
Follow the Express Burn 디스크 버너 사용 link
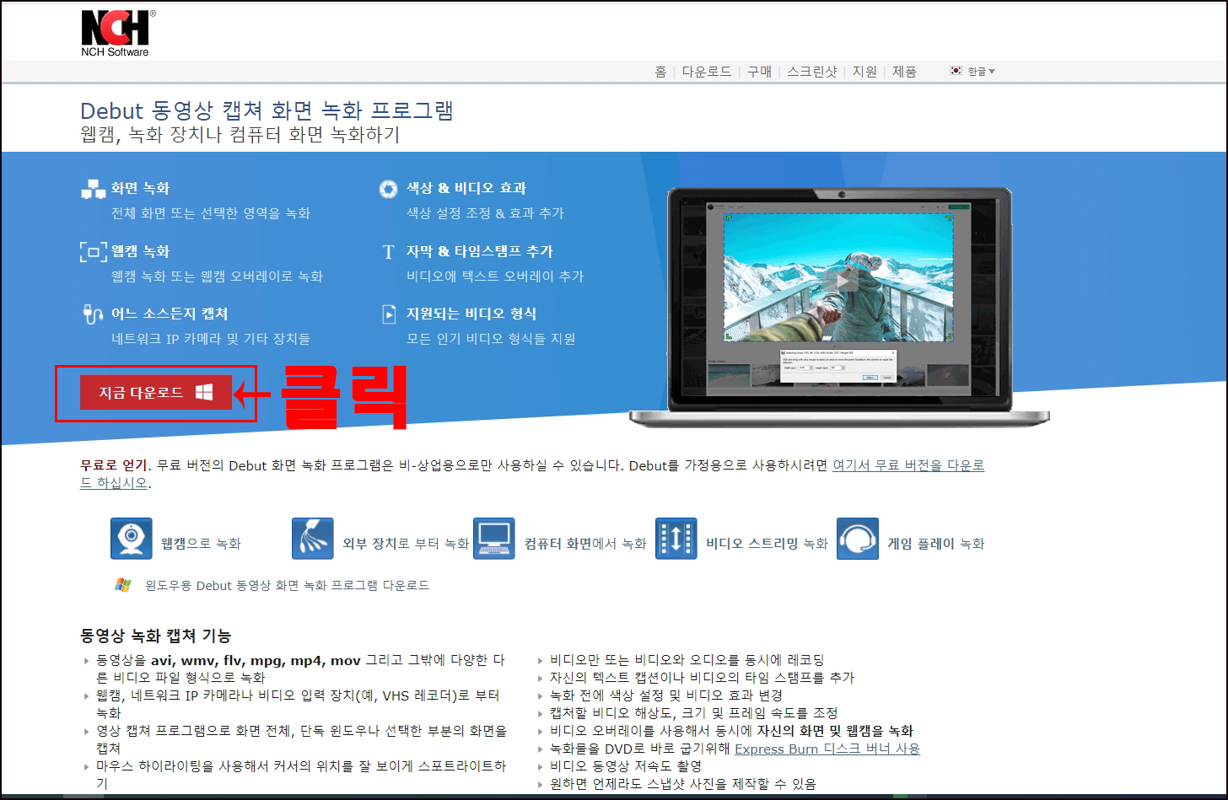tap(827, 749)
